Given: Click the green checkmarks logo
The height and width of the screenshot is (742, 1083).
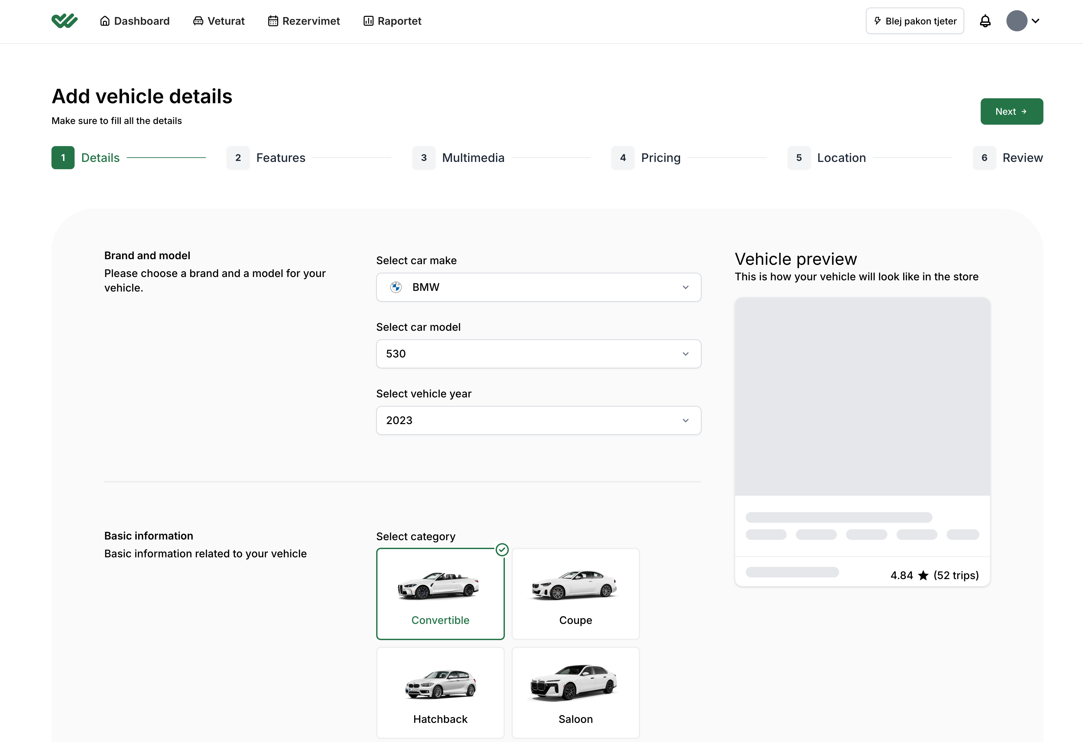Looking at the screenshot, I should click(65, 20).
